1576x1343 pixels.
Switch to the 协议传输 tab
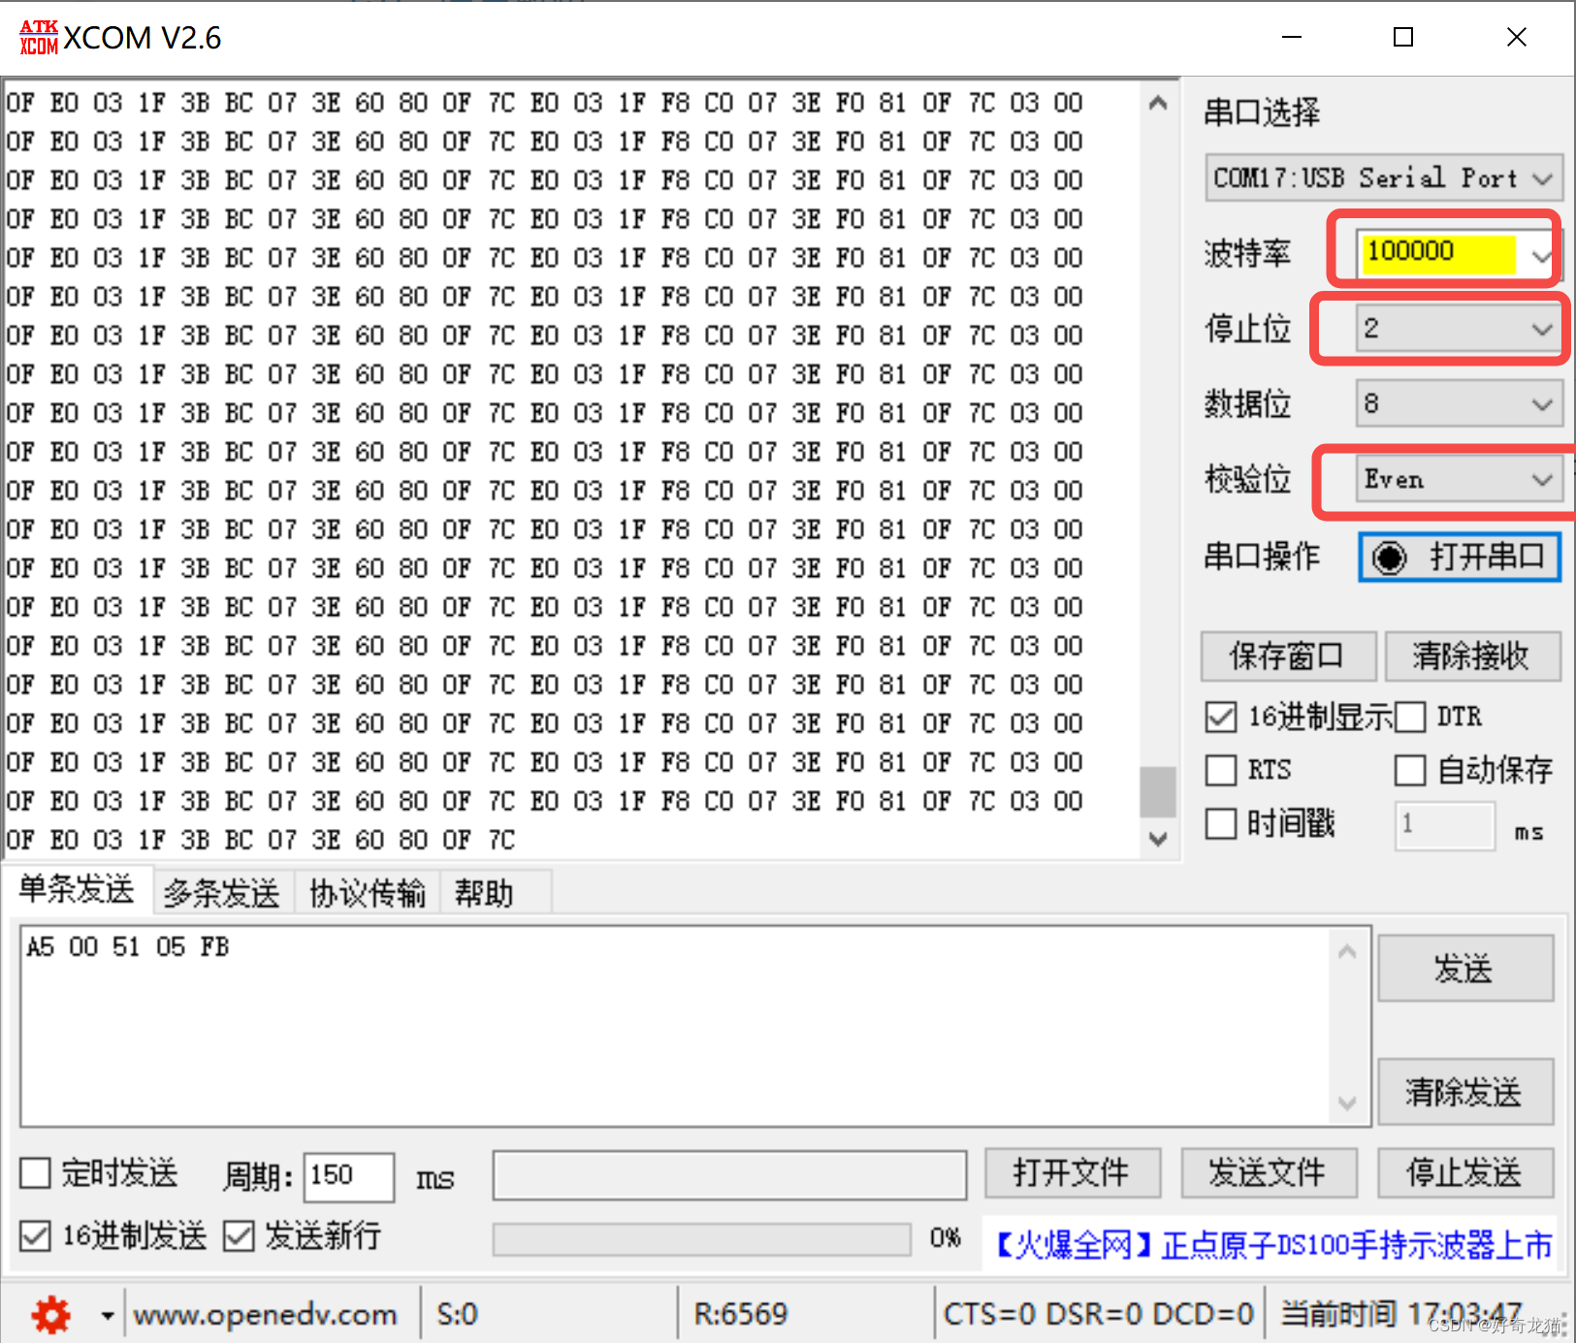pos(367,891)
